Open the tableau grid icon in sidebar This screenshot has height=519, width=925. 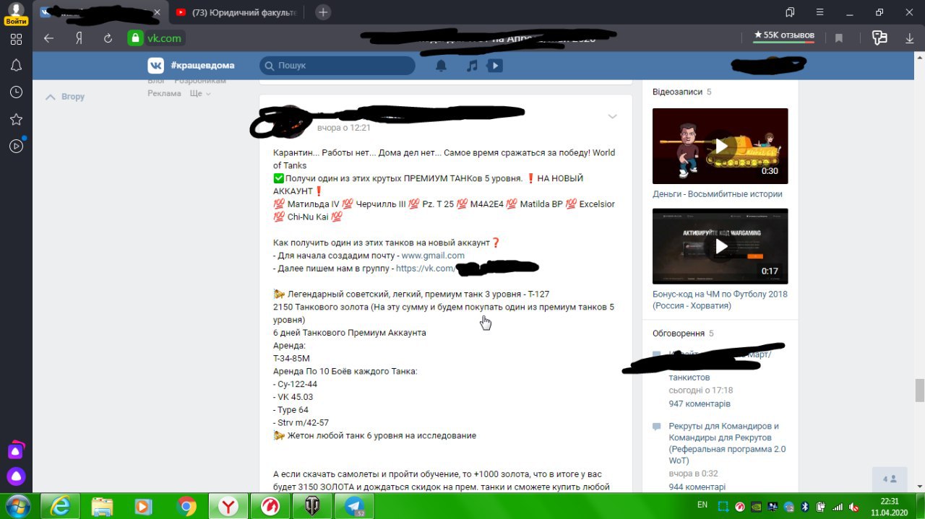[x=16, y=39]
